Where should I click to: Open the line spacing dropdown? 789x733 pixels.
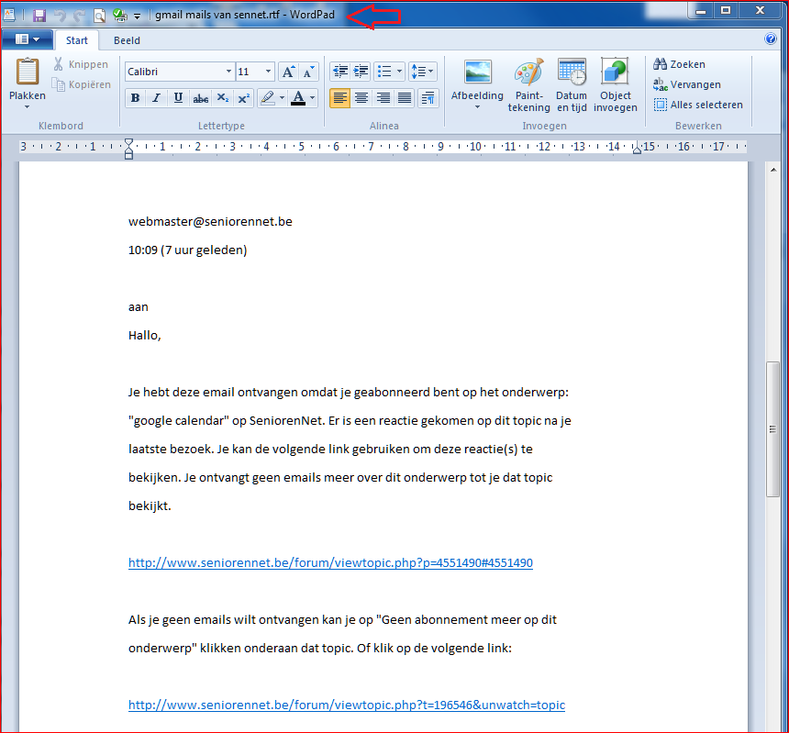(x=422, y=72)
